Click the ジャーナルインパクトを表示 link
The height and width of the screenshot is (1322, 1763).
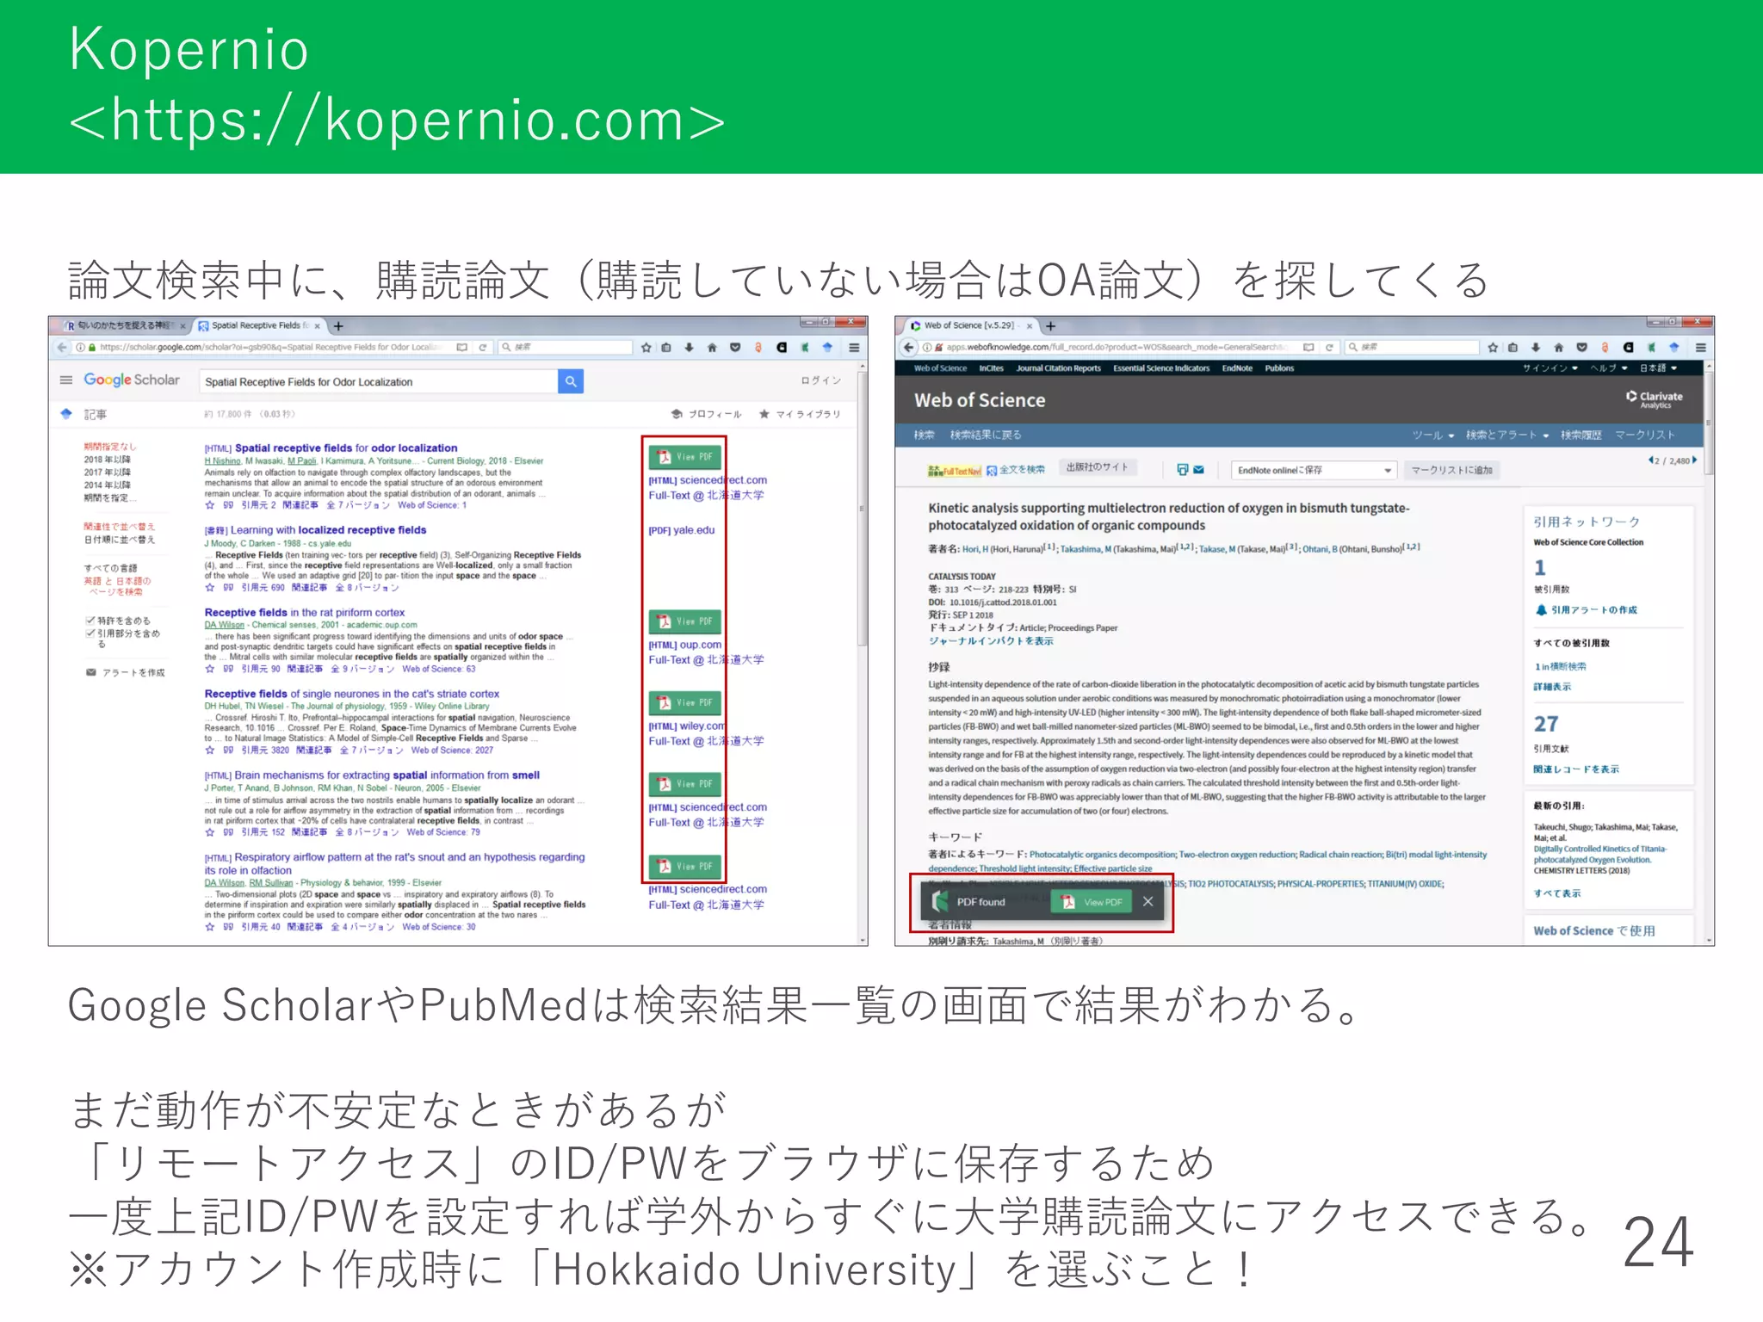coord(990,641)
